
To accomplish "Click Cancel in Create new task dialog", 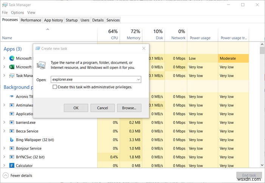I will pos(102,108).
